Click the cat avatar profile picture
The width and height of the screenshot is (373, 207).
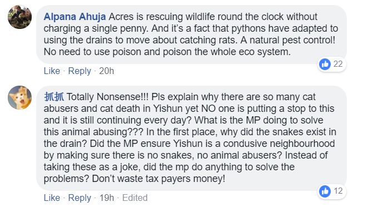point(20,97)
